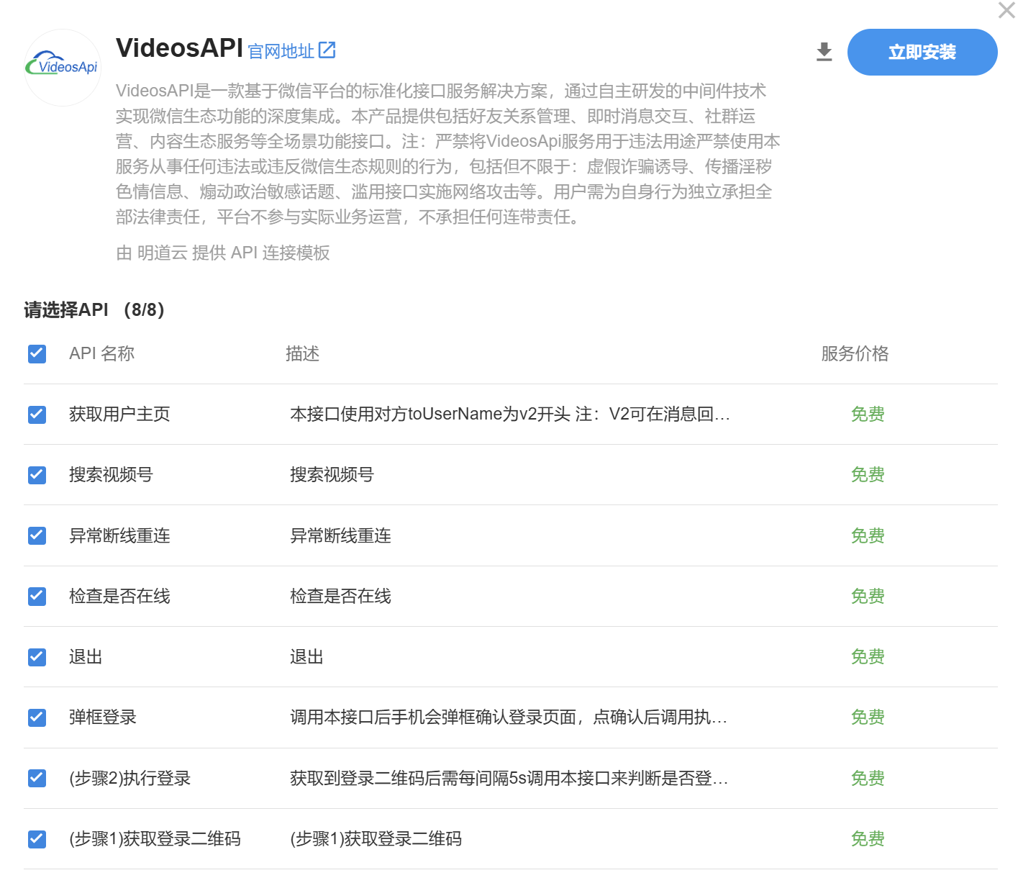
Task: Click the 获取用户主页 API name
Action: point(119,415)
